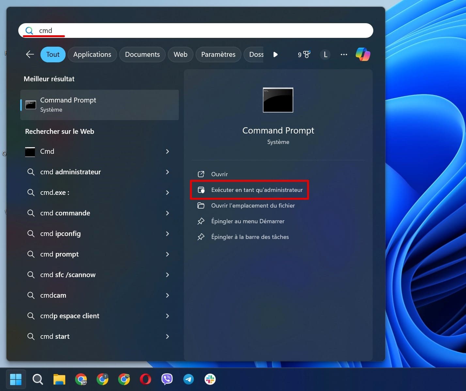Switch to the Doss filter tab
The height and width of the screenshot is (391, 466).
coord(254,55)
